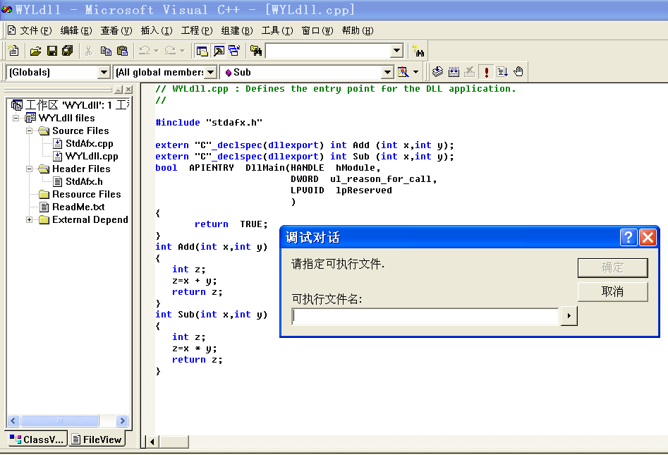The image size is (668, 455).
Task: Select ReadMe.txt in the file tree
Action: (x=78, y=207)
